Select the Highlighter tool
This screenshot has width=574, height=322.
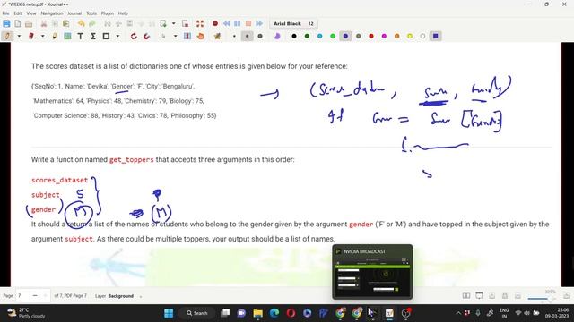(x=55, y=36)
